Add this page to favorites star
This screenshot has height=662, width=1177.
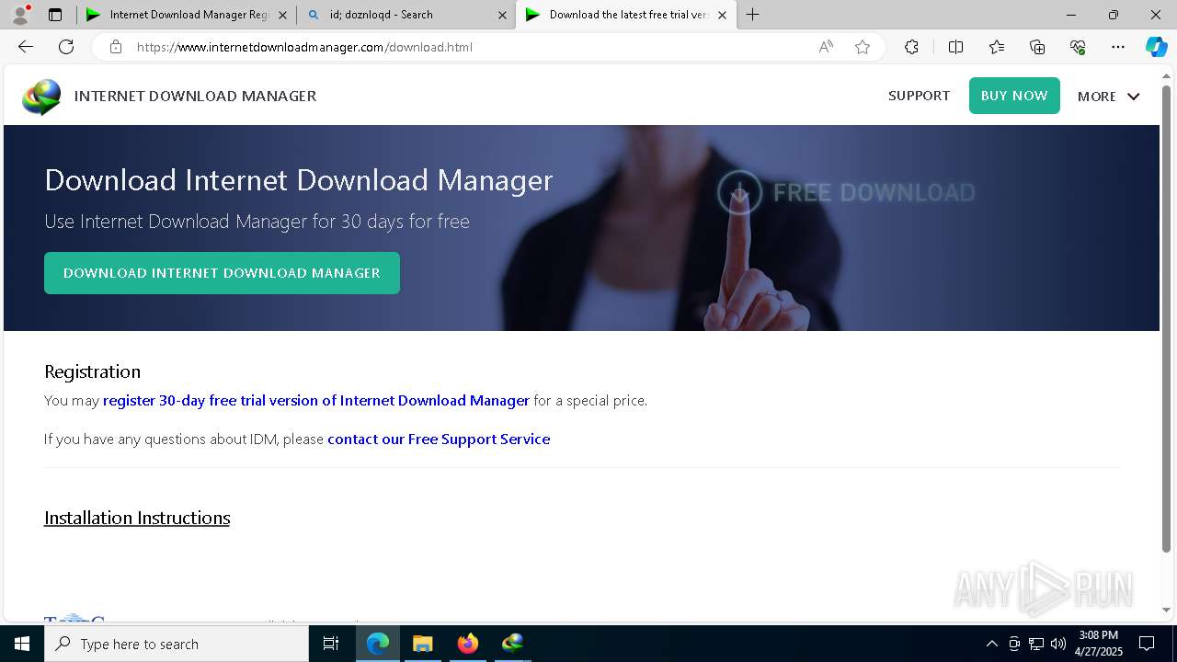[863, 47]
